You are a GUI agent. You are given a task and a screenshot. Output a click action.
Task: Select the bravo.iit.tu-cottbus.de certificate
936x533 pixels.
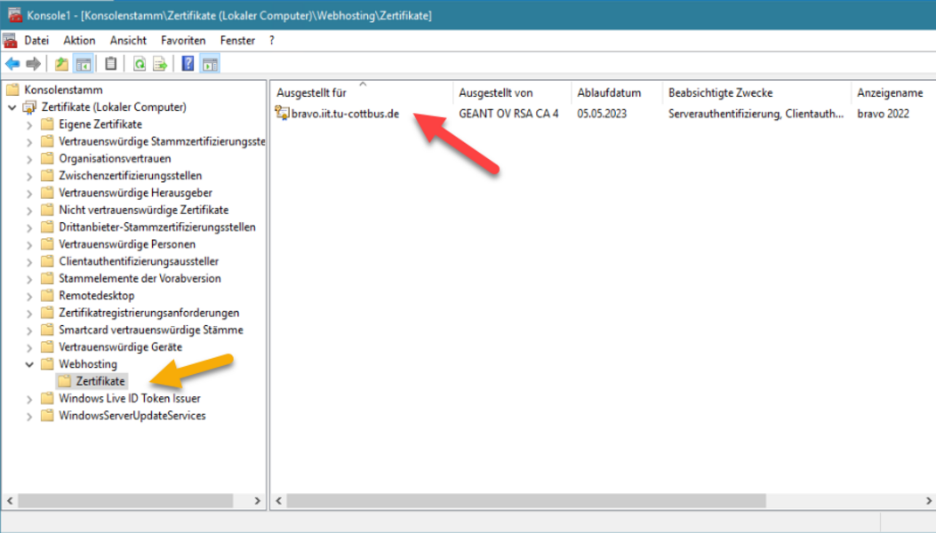[345, 114]
